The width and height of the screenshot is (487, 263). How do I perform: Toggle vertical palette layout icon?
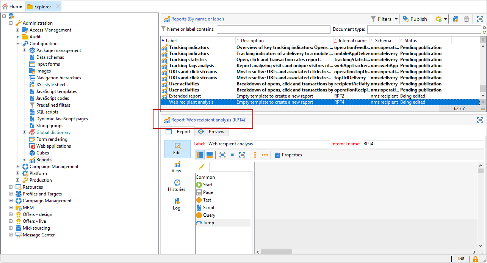click(x=200, y=155)
